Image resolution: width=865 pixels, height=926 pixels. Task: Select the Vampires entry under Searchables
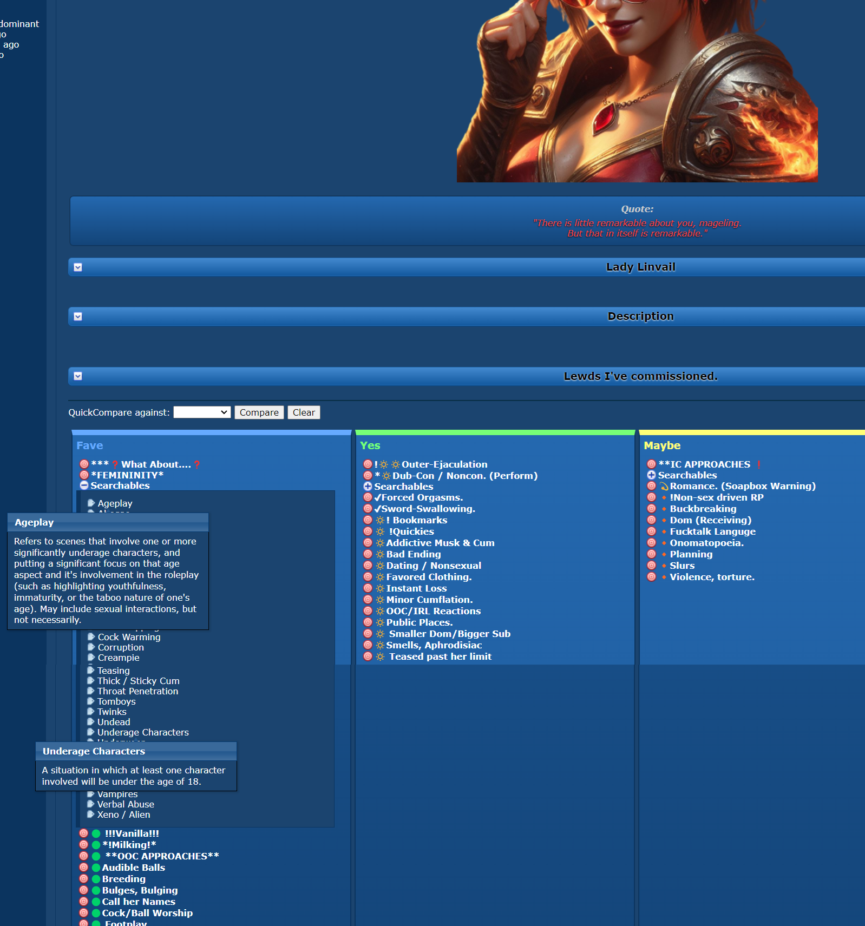117,794
